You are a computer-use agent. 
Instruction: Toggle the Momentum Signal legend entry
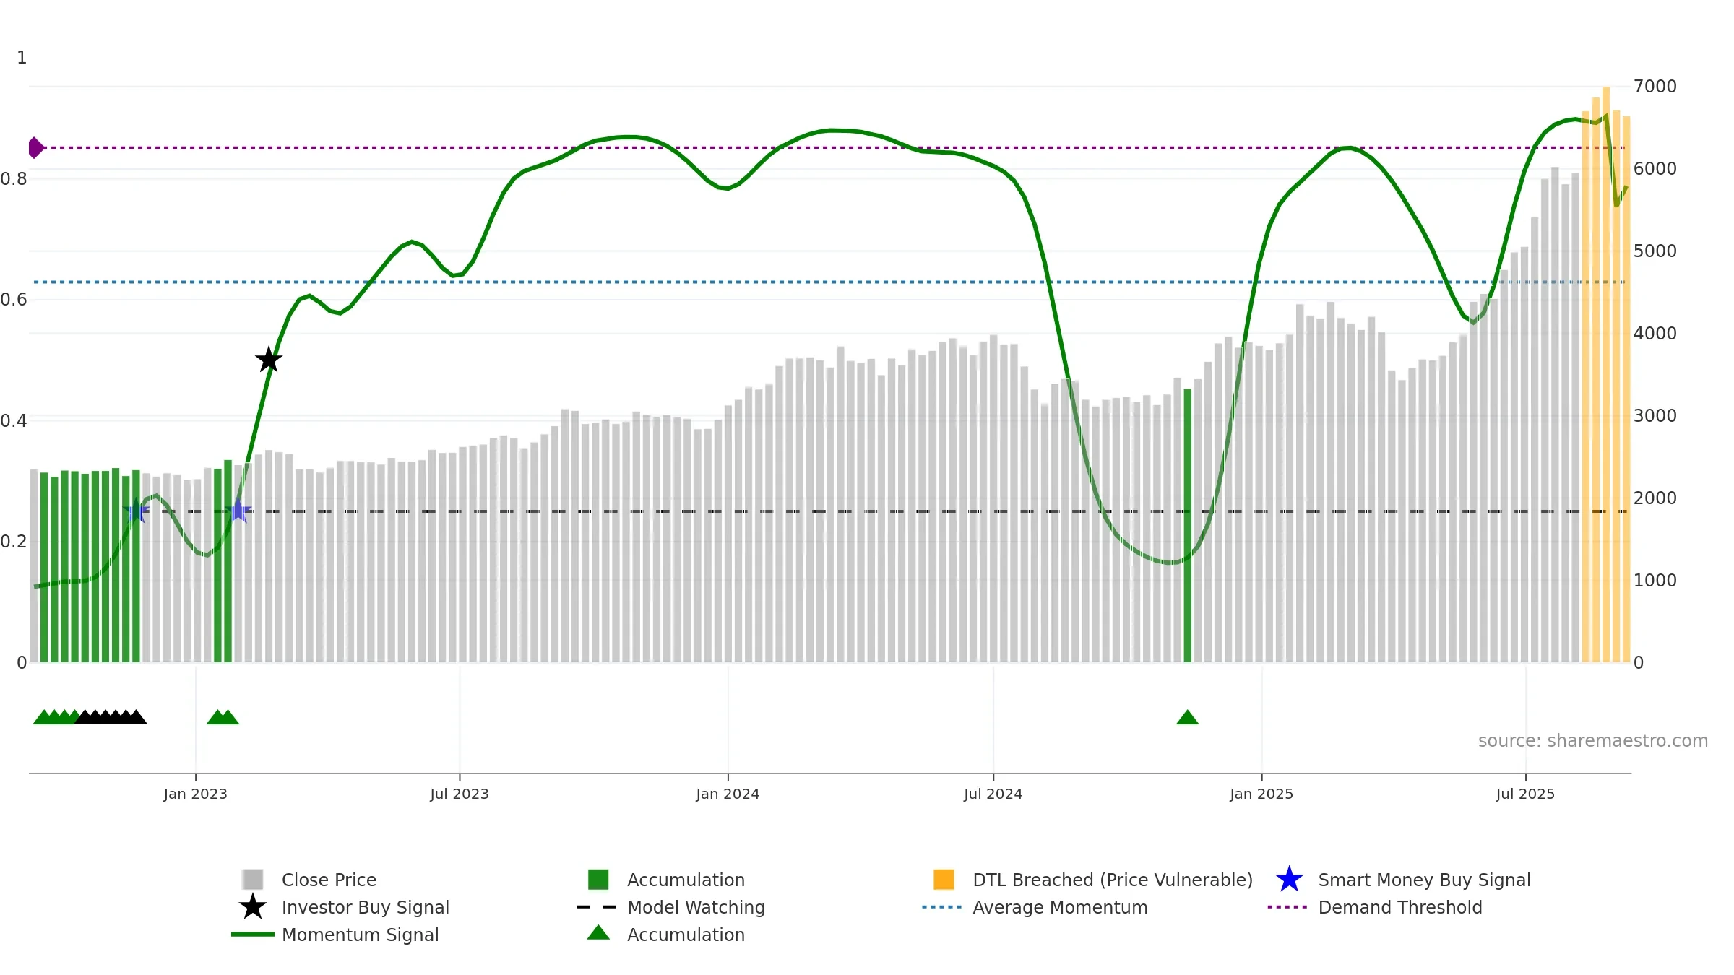point(360,935)
